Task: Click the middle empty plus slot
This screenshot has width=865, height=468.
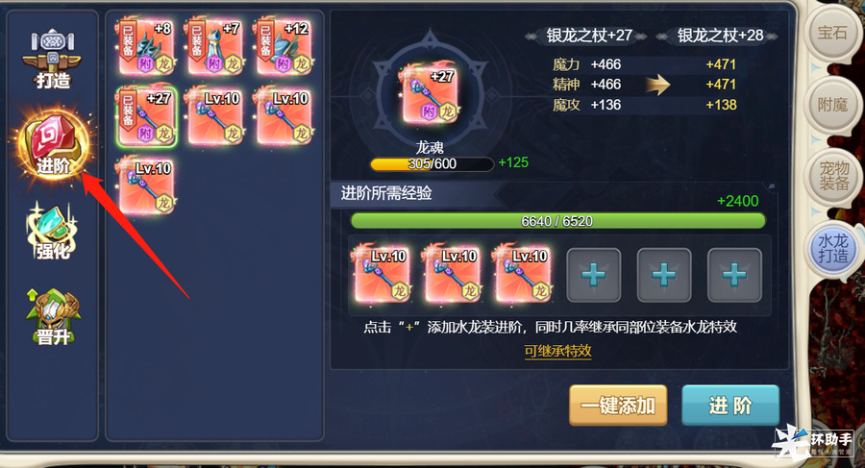Action: point(663,275)
